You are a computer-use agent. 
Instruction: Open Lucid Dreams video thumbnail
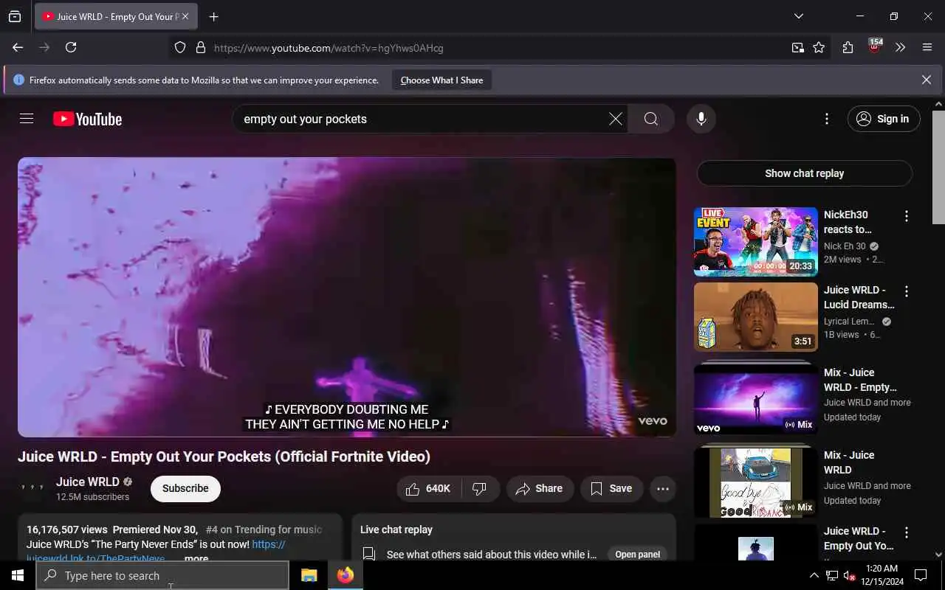[756, 317]
